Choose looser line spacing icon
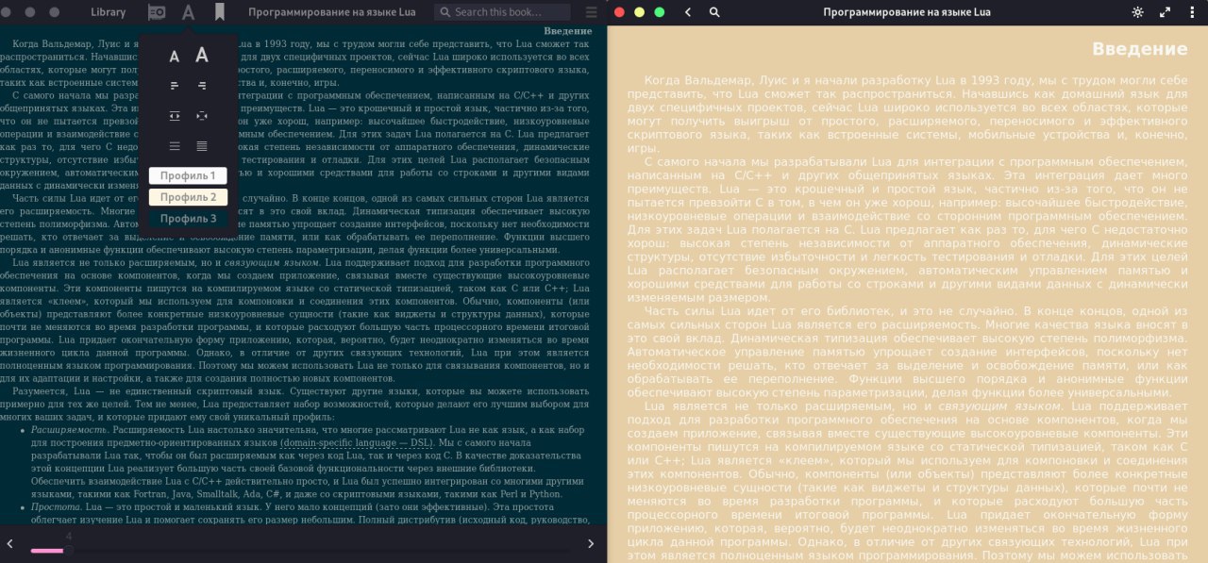 [x=174, y=146]
